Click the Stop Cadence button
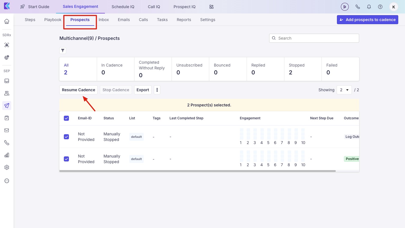Viewport: 405px width, 228px height. click(x=116, y=90)
